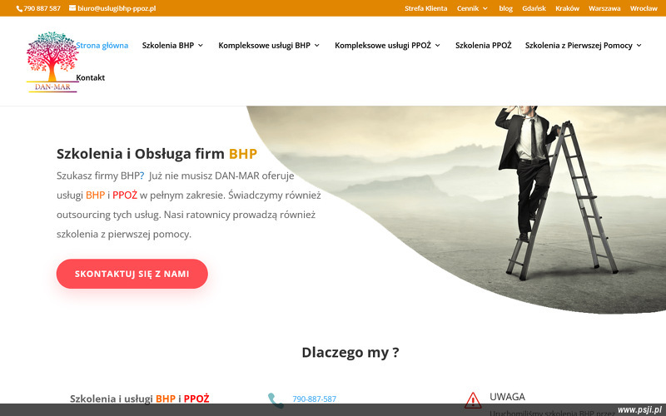Click the businessman on ladder hero image
Image resolution: width=666 pixels, height=416 pixels.
pyautogui.click(x=456, y=210)
